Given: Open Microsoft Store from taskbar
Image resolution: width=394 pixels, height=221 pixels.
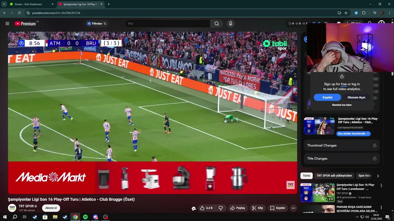Looking at the screenshot, I should pos(45,217).
